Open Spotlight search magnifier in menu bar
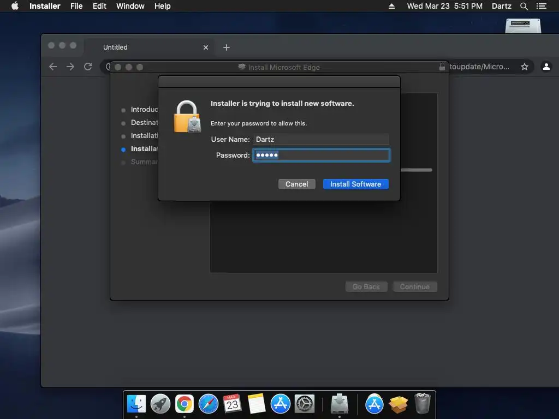The image size is (559, 419). click(524, 6)
